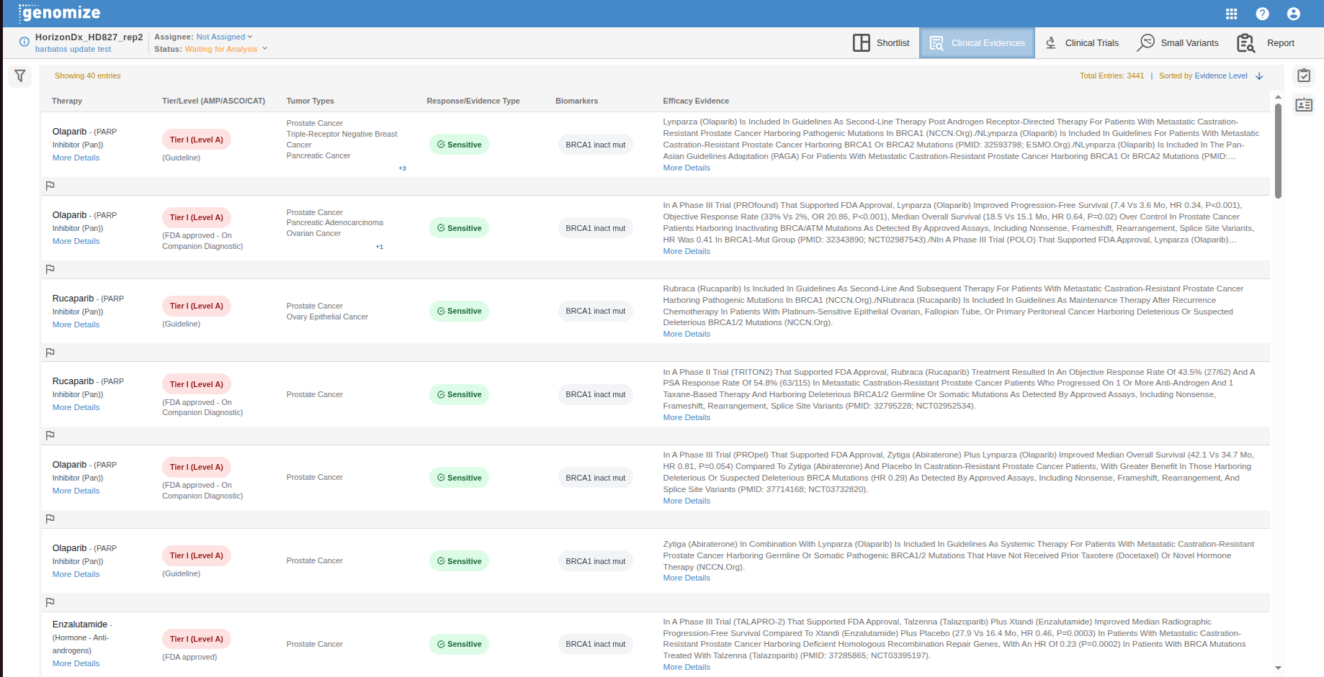Open the user account profile icon

pyautogui.click(x=1293, y=14)
